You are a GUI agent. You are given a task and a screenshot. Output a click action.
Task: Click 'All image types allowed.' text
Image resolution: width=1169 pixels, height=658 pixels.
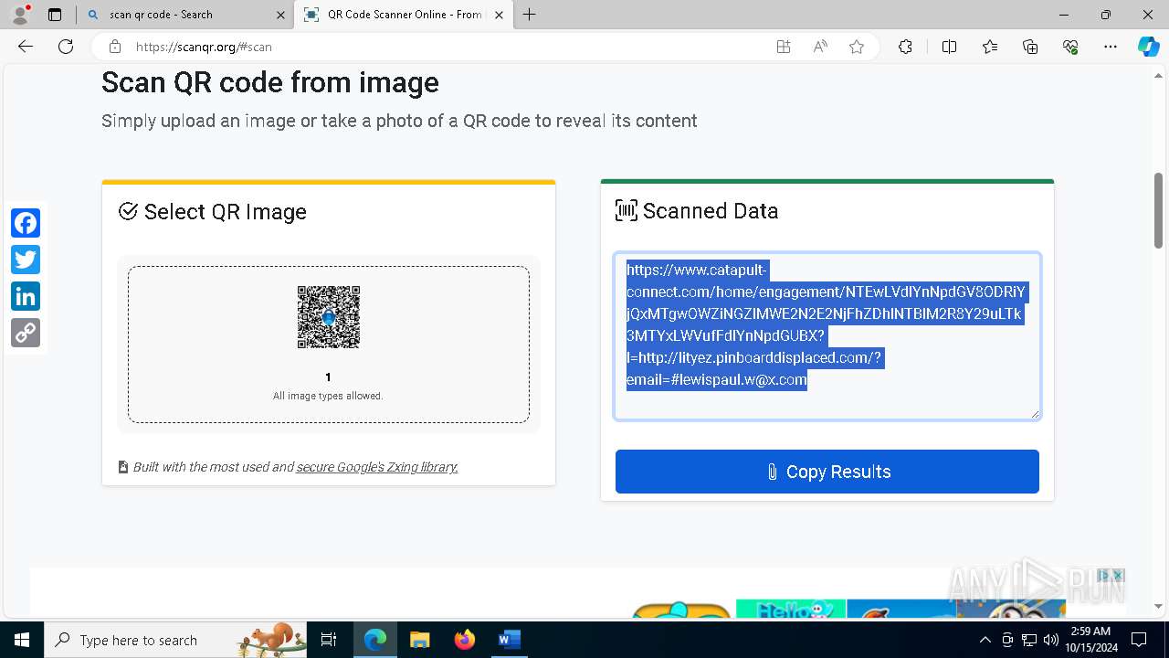point(328,396)
